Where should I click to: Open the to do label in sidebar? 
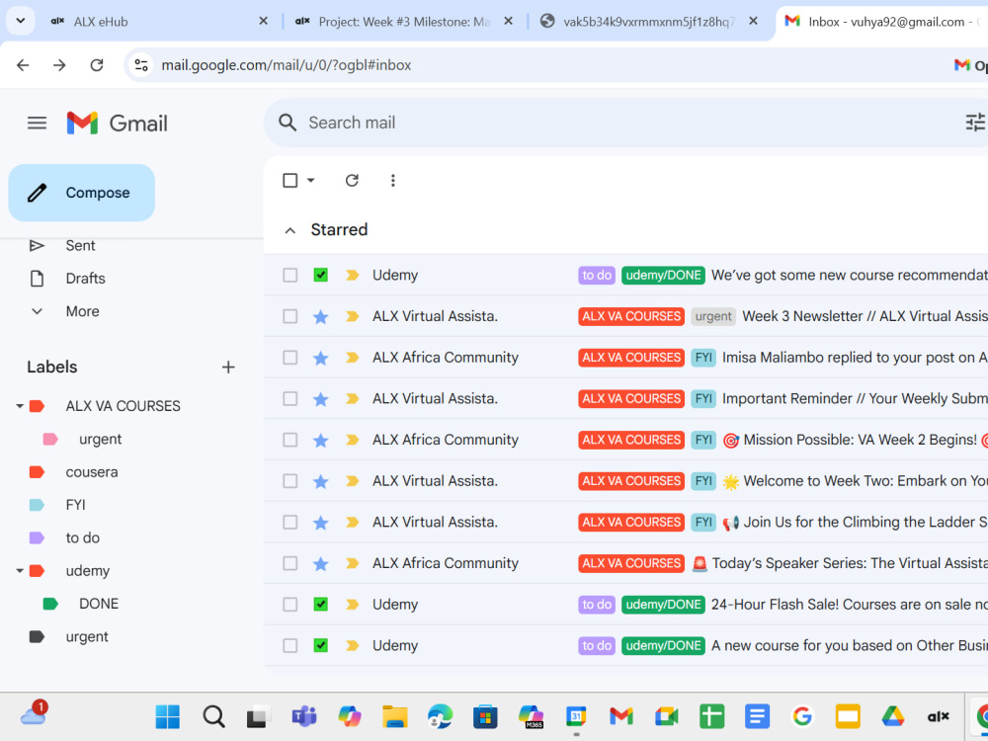[x=83, y=538]
